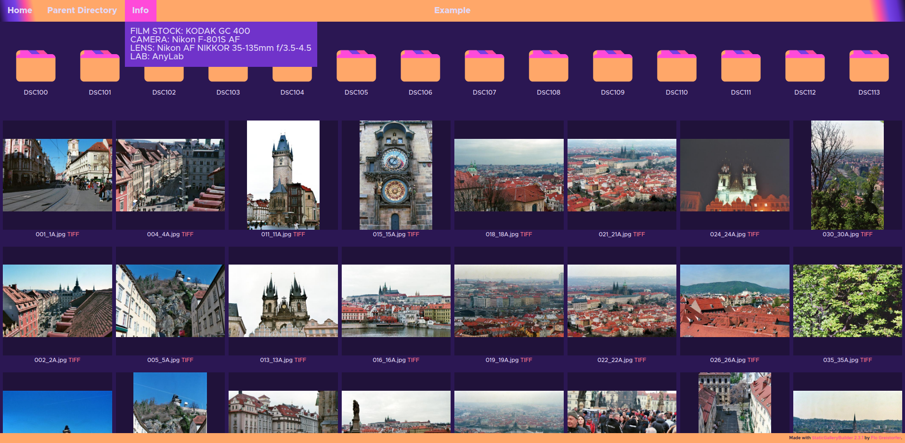Screen dimensions: 905x443
Task: Click the staticGalleryBuilder 2.3.1 footer link
Action: (837, 438)
